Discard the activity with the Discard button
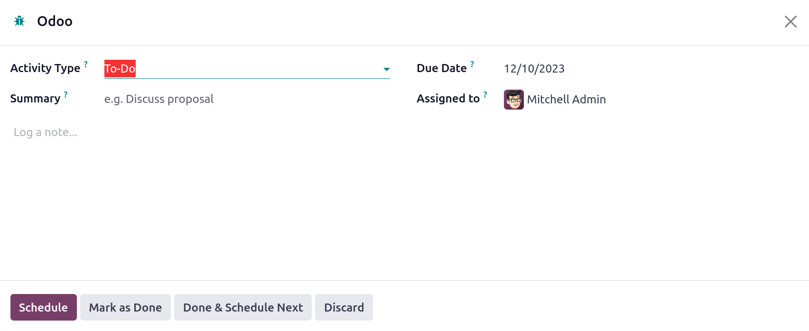This screenshot has width=809, height=331. 344,307
